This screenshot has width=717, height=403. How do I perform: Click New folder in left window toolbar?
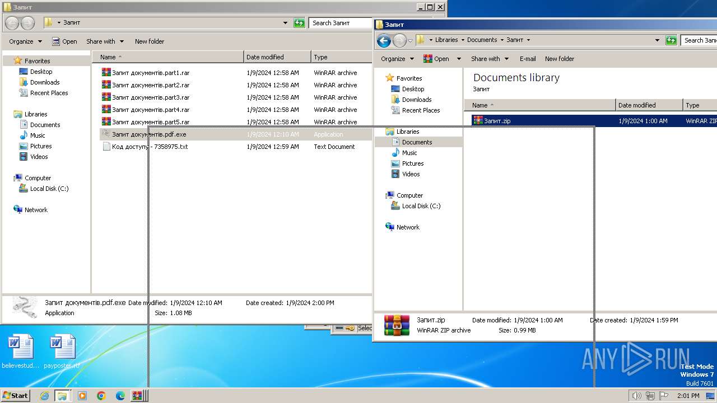click(150, 41)
